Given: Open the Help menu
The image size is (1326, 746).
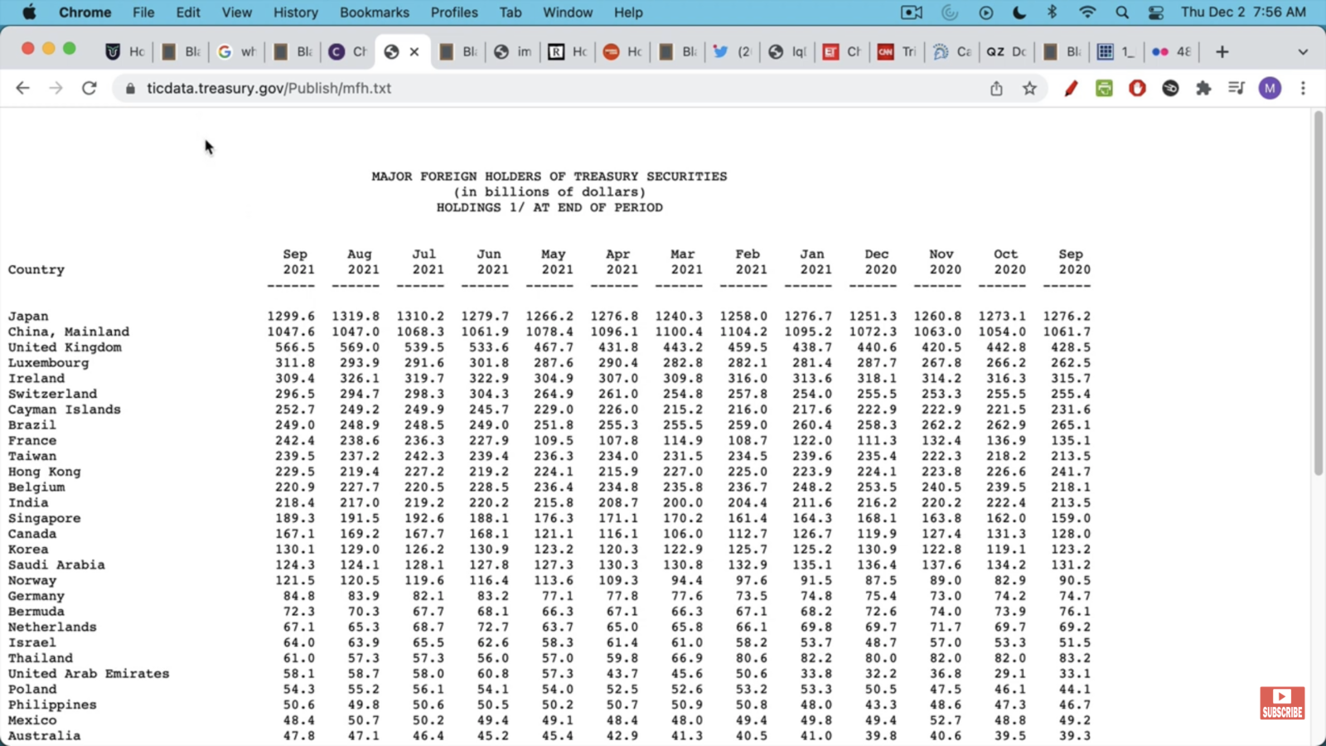Looking at the screenshot, I should click(x=628, y=12).
